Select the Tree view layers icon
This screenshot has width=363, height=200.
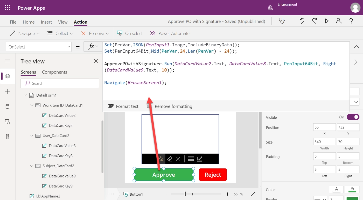pos(8,76)
